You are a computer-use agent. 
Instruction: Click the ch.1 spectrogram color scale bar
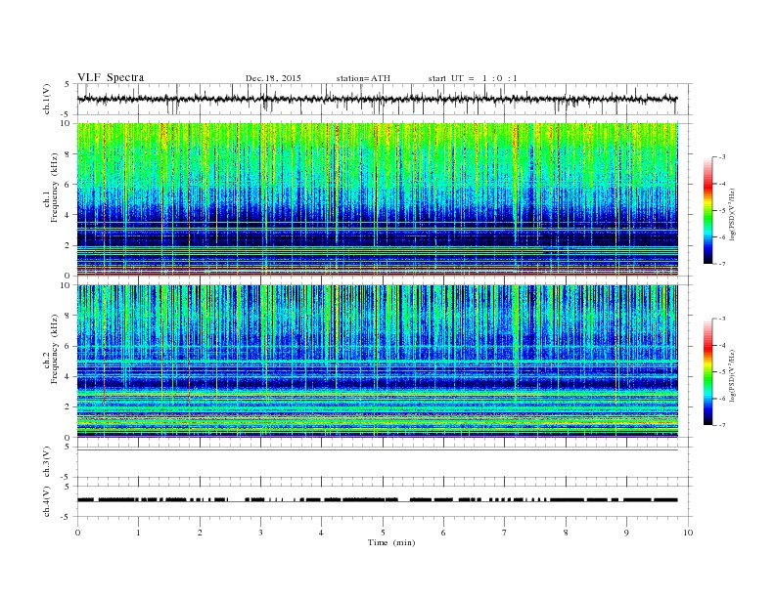click(707, 210)
